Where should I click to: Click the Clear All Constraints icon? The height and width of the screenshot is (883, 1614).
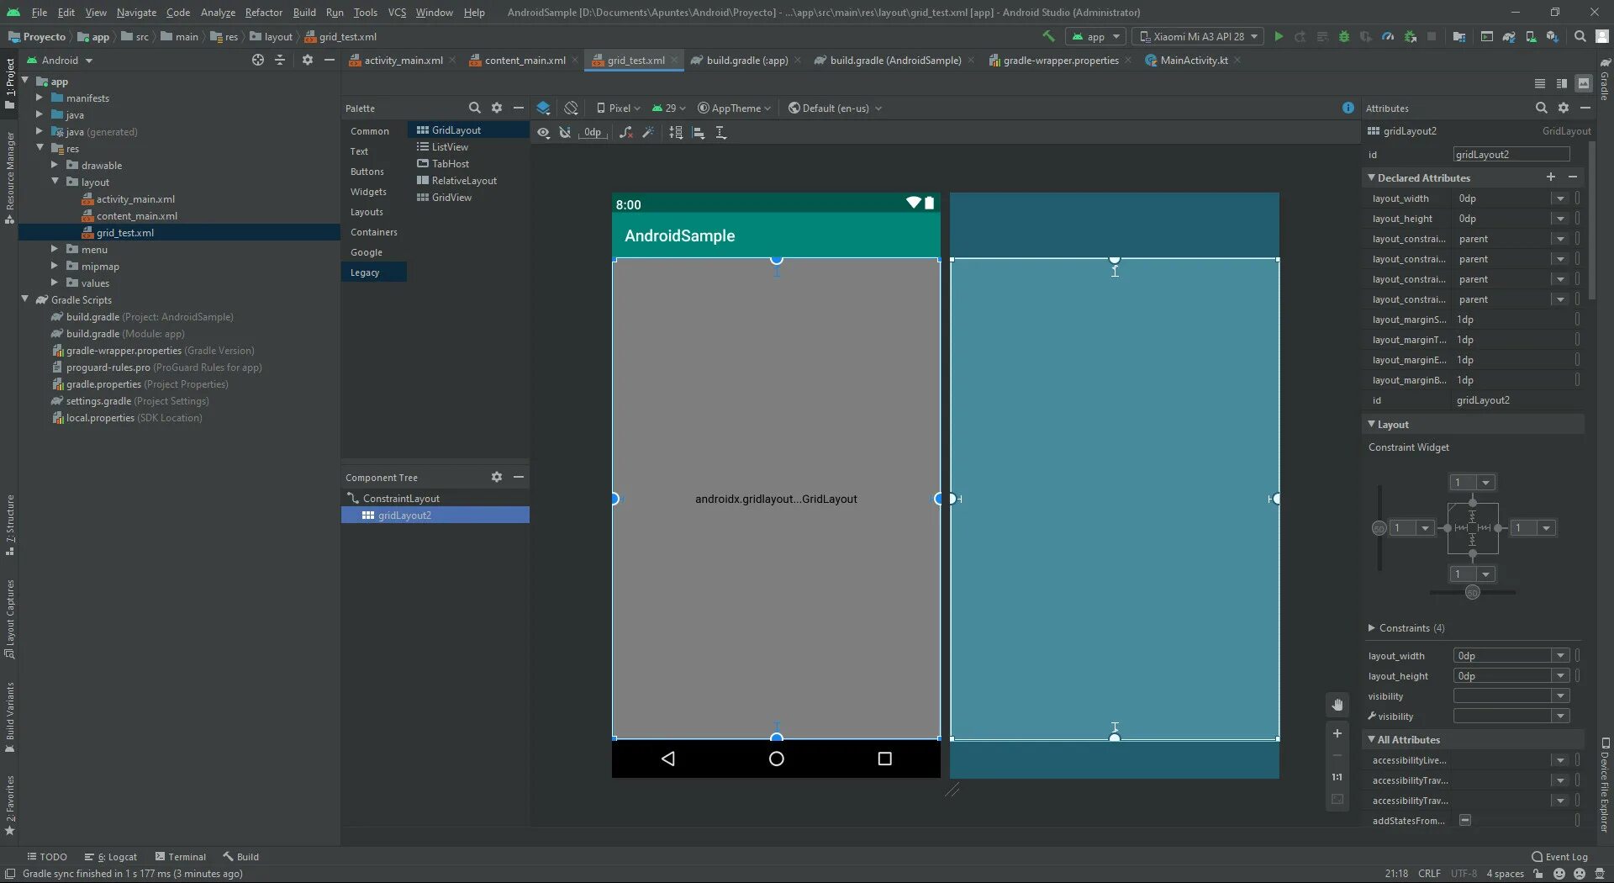[x=625, y=133]
